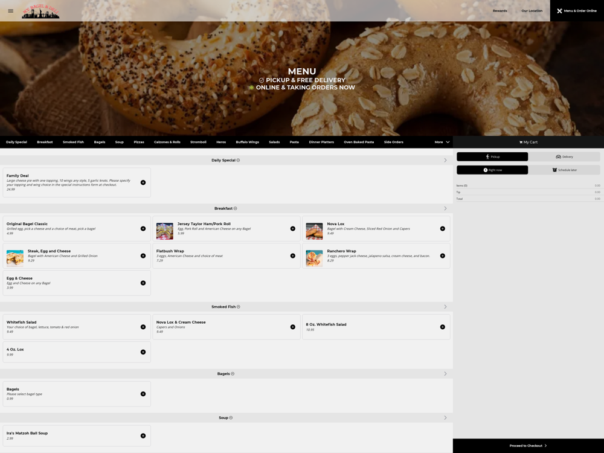This screenshot has width=604, height=453.
Task: Open Rewards link in header
Action: 500,11
